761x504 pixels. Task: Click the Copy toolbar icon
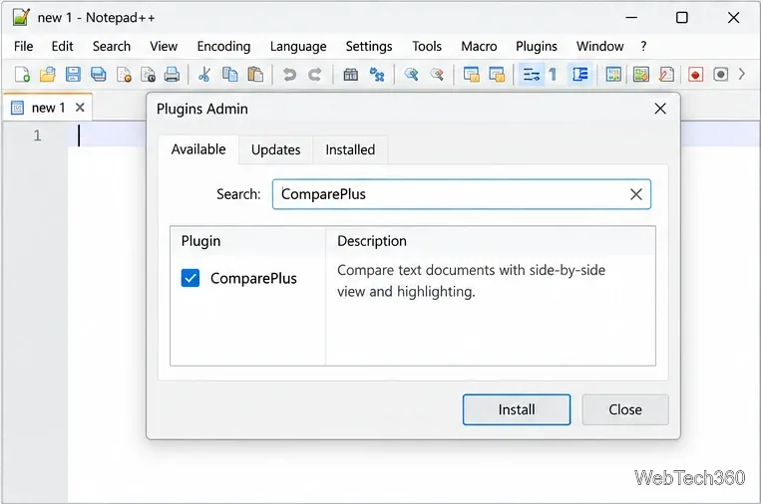click(x=229, y=74)
